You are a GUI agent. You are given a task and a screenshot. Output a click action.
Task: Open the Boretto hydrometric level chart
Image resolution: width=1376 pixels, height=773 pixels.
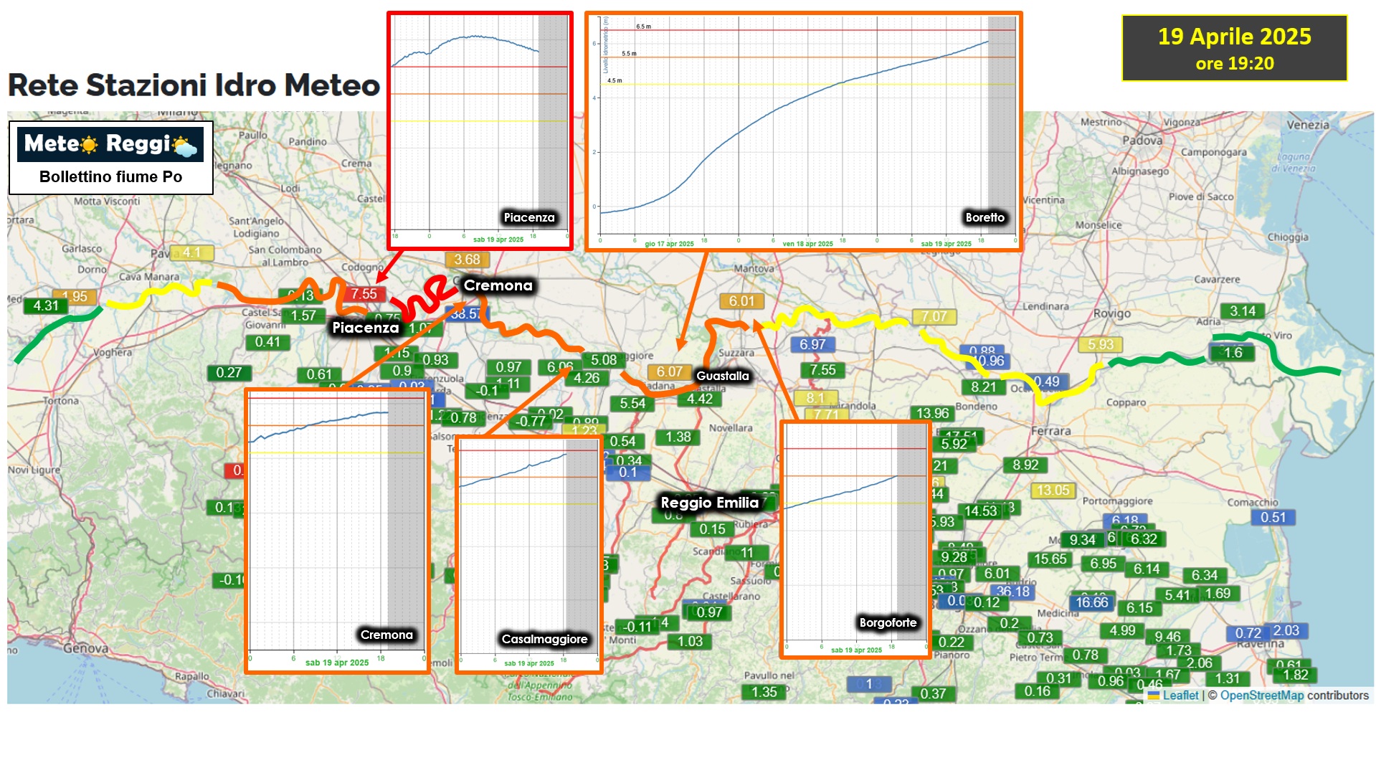803,131
